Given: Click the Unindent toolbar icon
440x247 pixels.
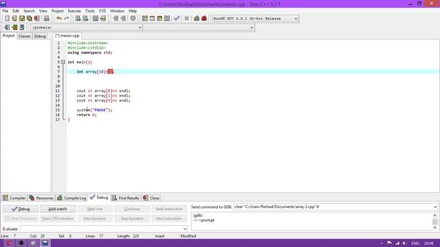Looking at the screenshot, I should coord(123,19).
